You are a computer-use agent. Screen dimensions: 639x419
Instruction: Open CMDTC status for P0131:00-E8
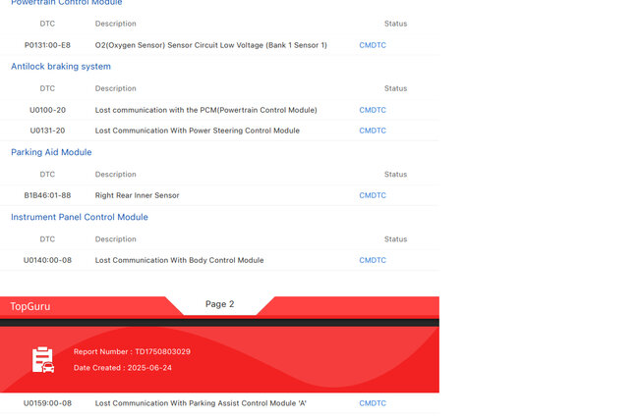[x=373, y=45]
